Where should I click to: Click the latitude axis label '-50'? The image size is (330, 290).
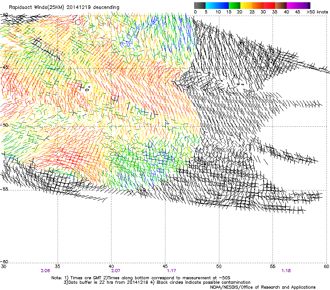4,125
